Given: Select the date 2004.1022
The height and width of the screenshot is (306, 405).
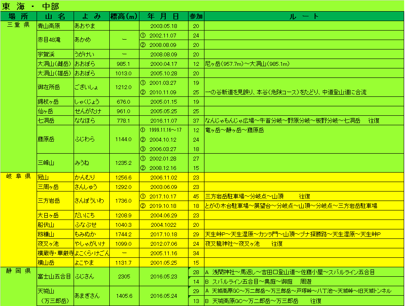Looking at the screenshot, I should click(x=164, y=225).
